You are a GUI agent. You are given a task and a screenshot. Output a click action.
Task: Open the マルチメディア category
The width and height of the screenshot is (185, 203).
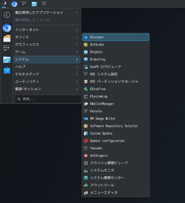[x=47, y=74]
